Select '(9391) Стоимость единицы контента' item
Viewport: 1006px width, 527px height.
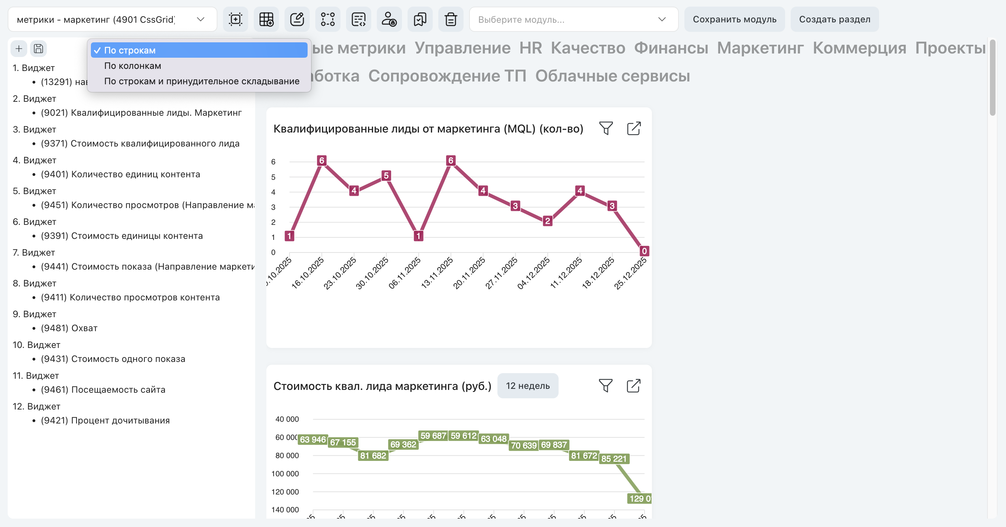122,236
